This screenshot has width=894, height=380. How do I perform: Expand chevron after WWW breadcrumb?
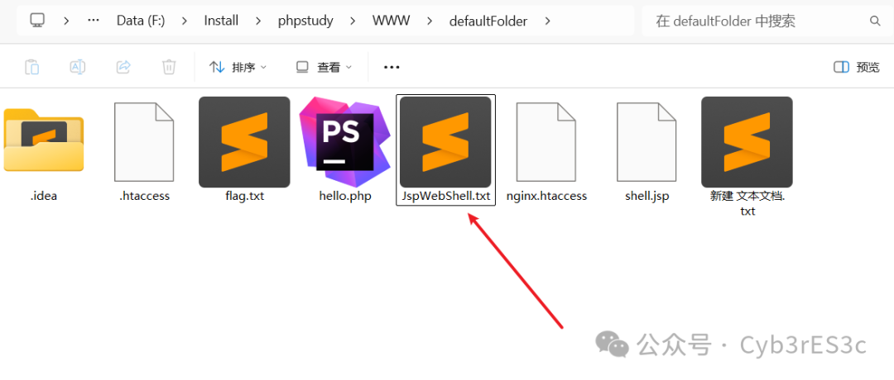[x=430, y=21]
